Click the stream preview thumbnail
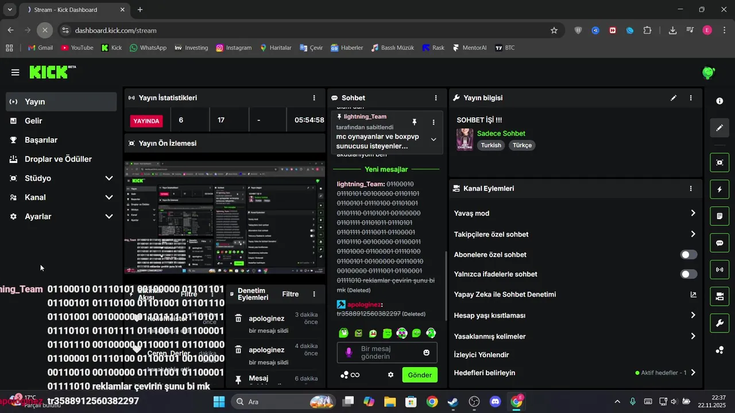 tap(225, 217)
